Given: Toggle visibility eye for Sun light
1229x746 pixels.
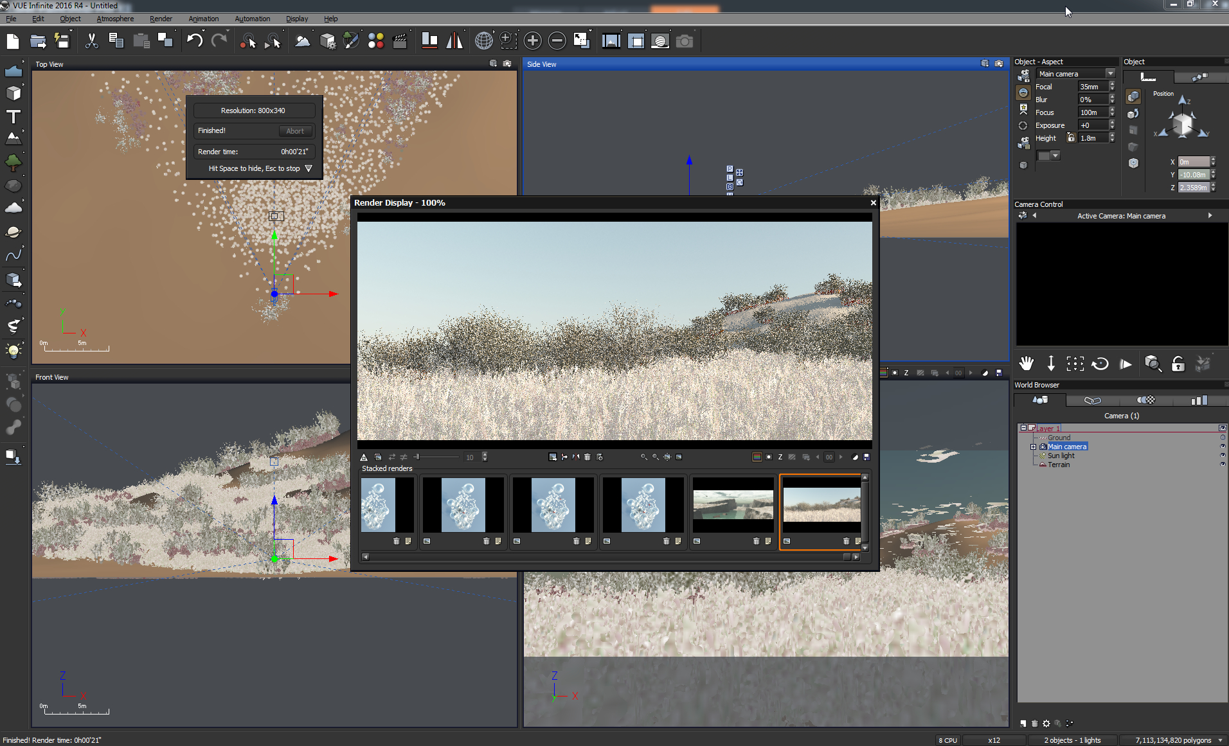Looking at the screenshot, I should pyautogui.click(x=1222, y=456).
